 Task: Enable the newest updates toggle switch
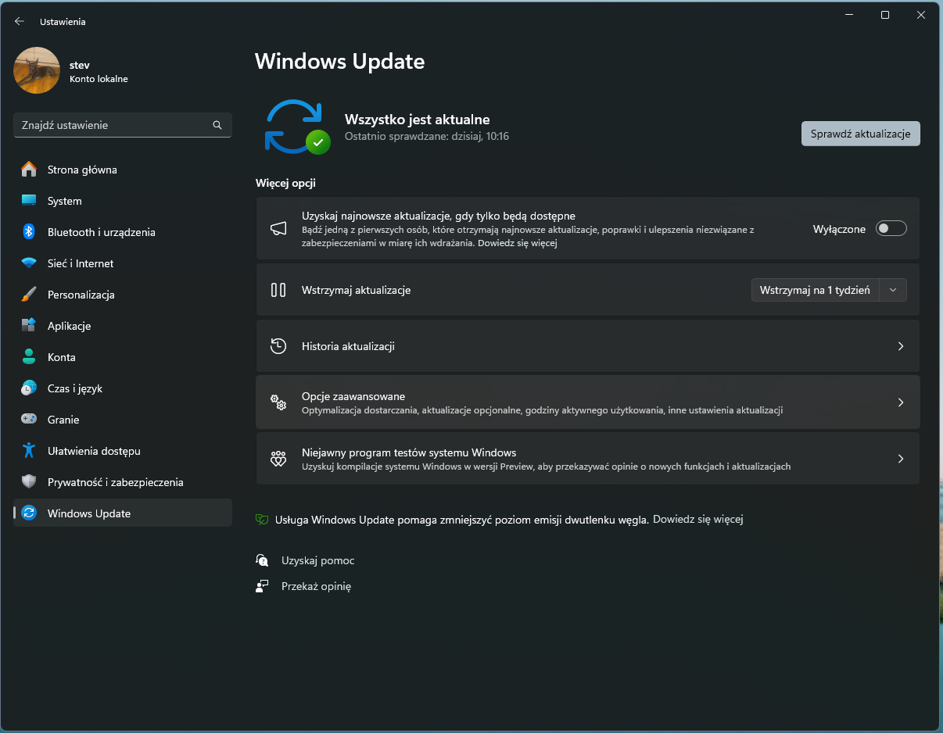point(891,229)
